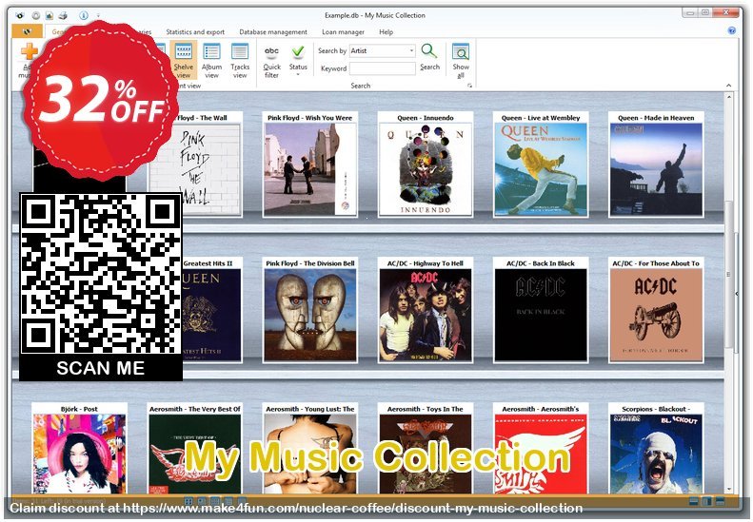Click the printer icon in quick access toolbar
Screen dimensions: 753x522
click(63, 15)
